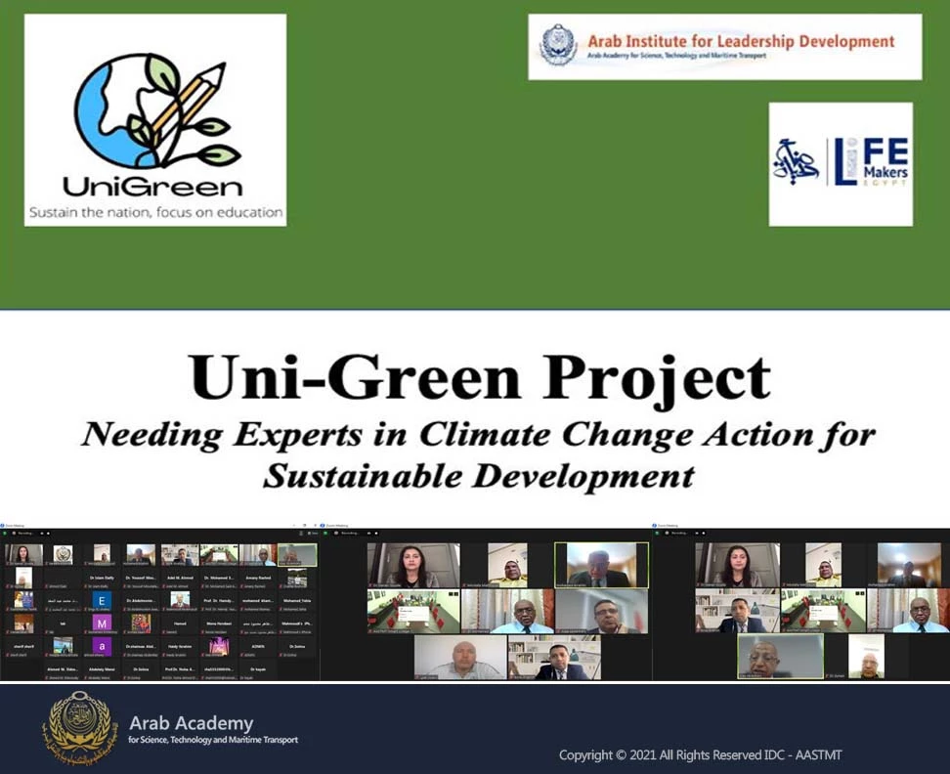The image size is (950, 774).
Task: Select the 'Mohamed_Yehia' participant tile
Action: coord(297,601)
